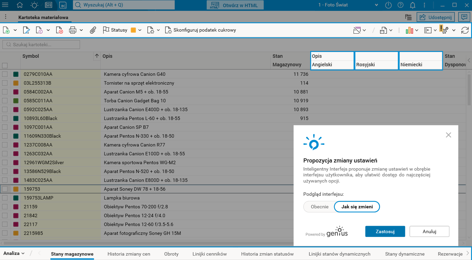Click the record info document icon
Viewport: 472px width, 260px height.
39,30
